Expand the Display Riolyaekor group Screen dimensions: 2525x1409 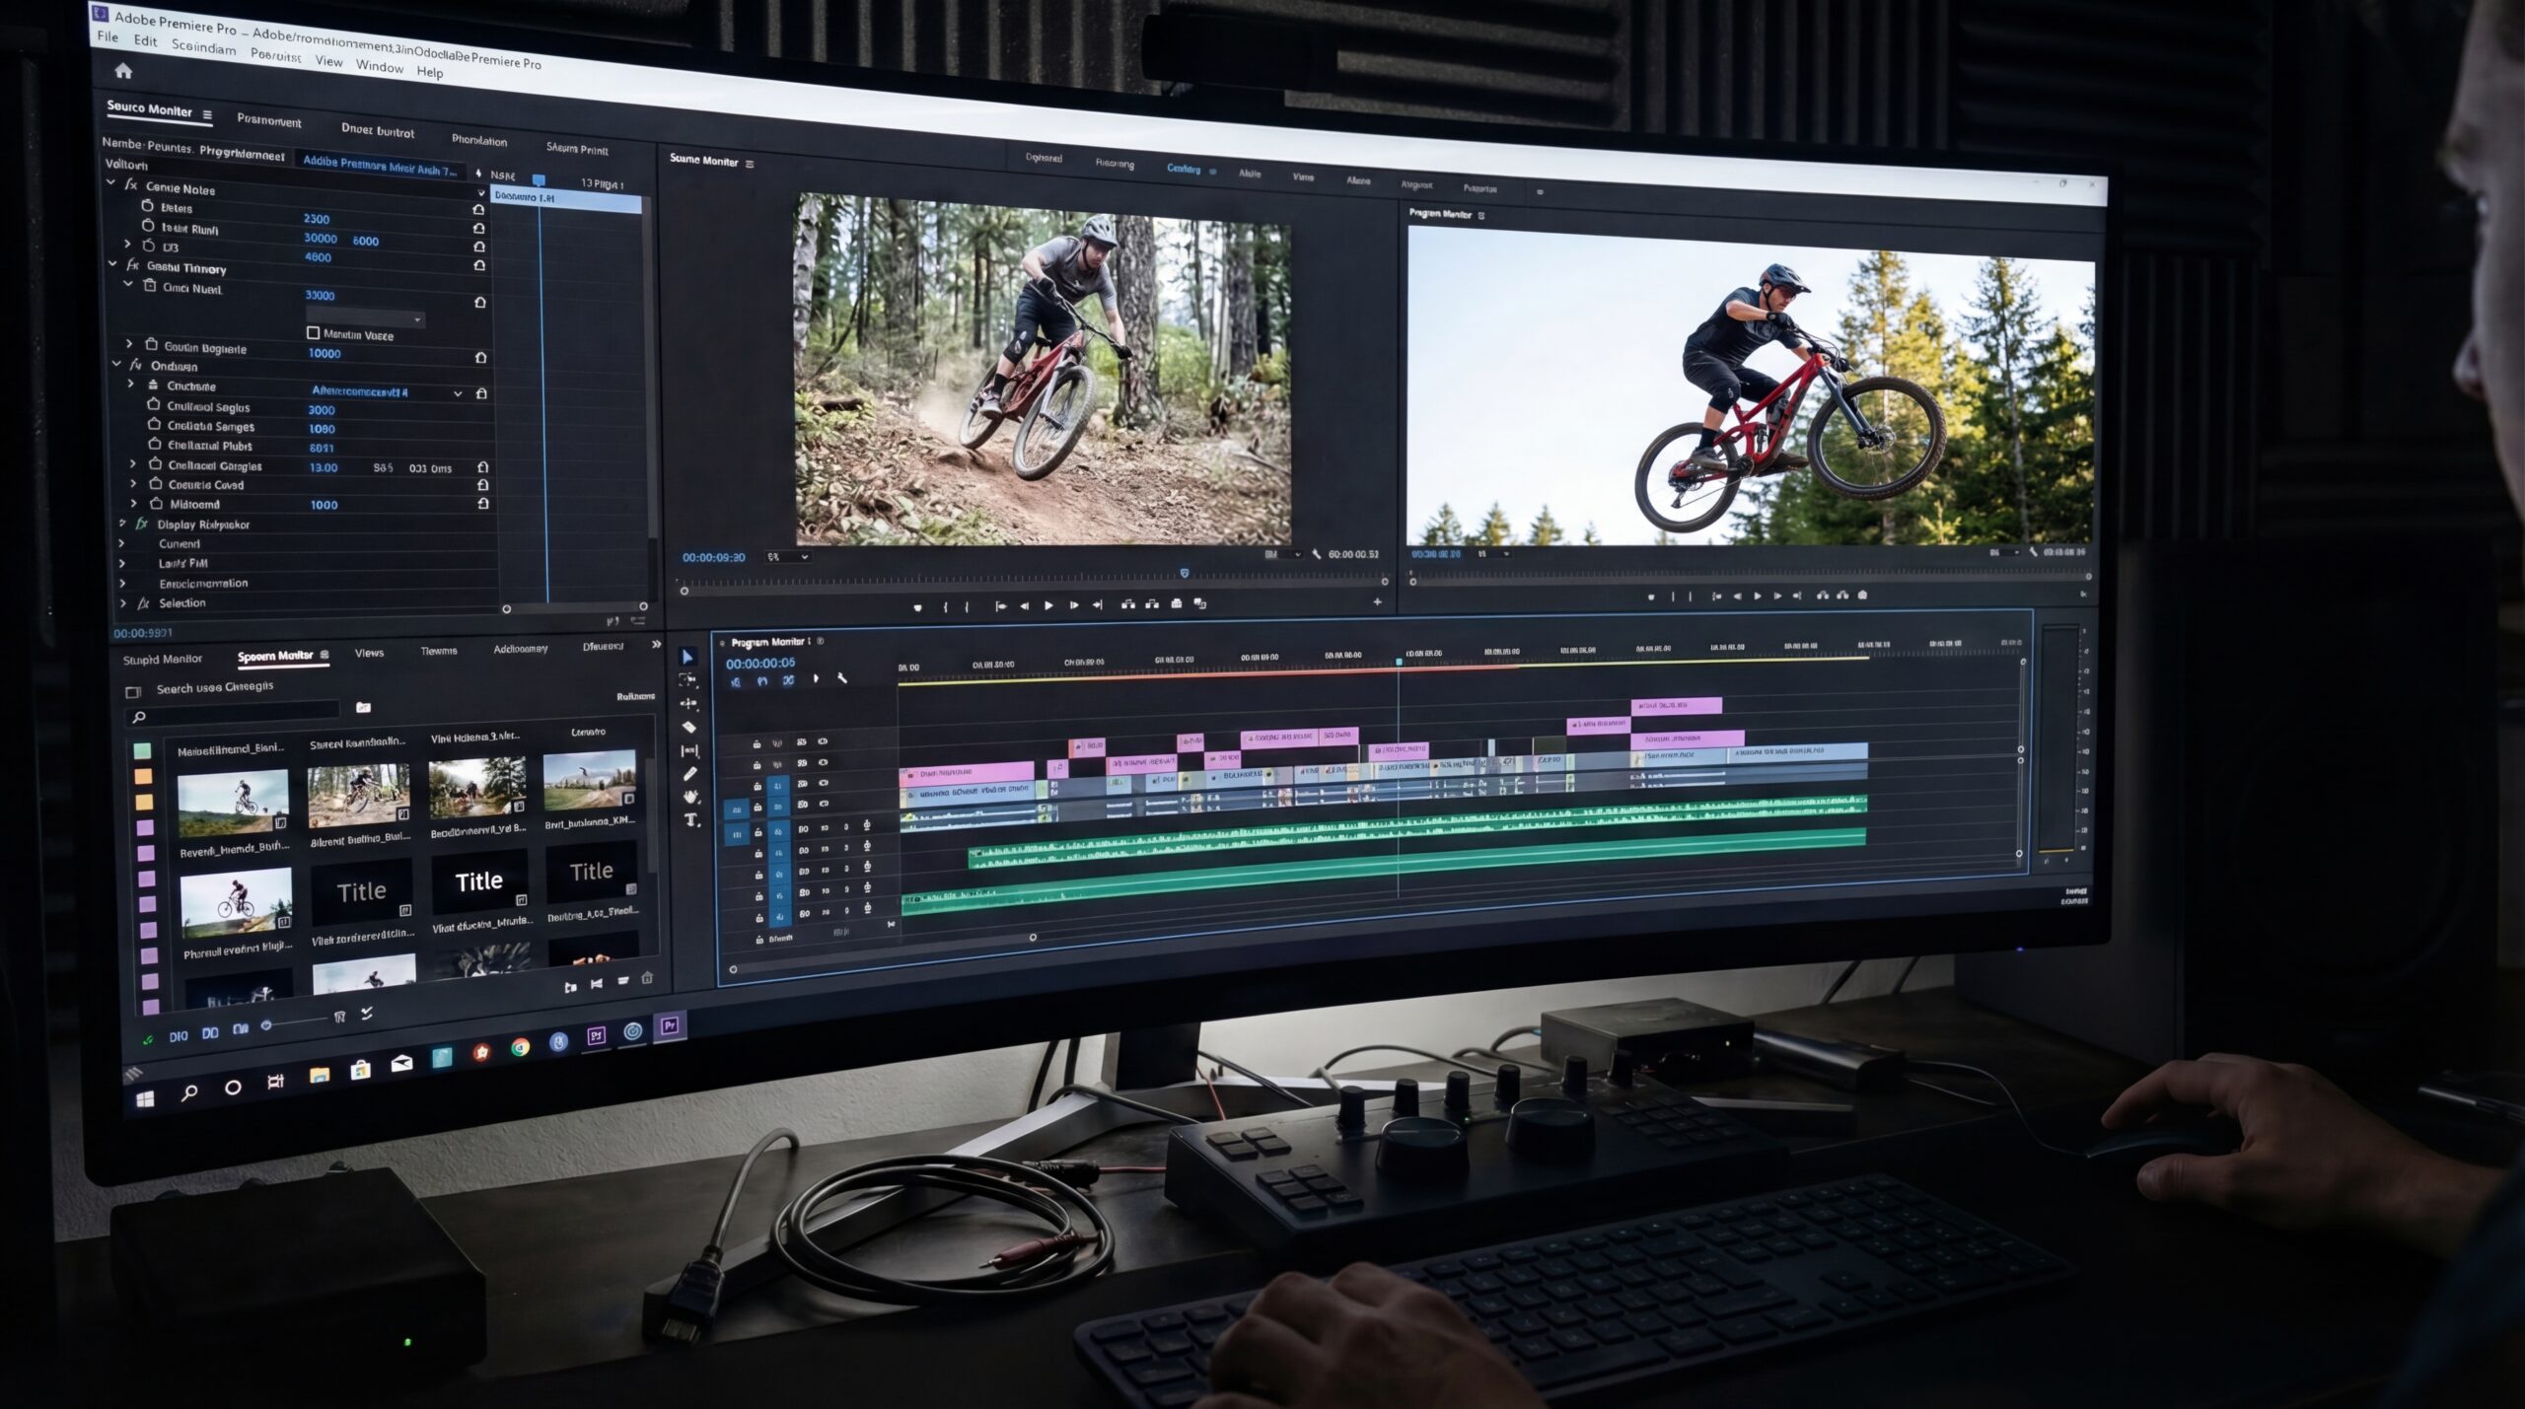pyautogui.click(x=122, y=524)
